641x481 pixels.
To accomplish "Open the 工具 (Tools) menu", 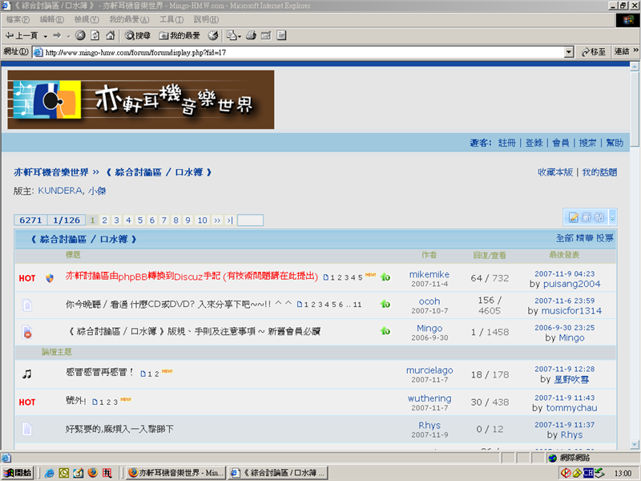I will coord(167,18).
